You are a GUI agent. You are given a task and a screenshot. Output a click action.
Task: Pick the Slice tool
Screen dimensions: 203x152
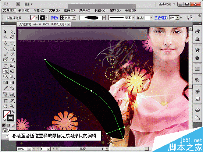[12, 101]
